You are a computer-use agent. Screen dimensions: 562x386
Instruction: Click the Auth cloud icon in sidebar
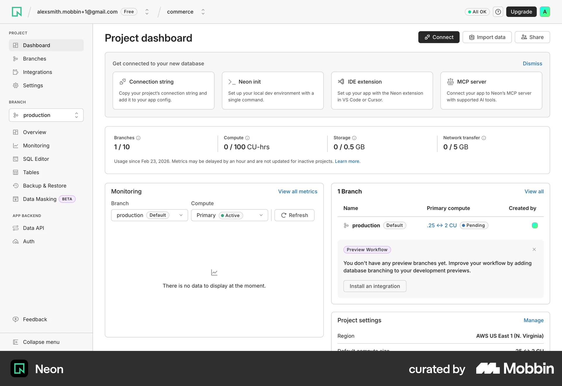pos(16,242)
